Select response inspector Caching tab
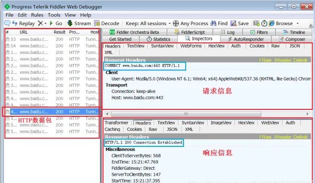The height and width of the screenshot is (183, 315). click(x=112, y=129)
